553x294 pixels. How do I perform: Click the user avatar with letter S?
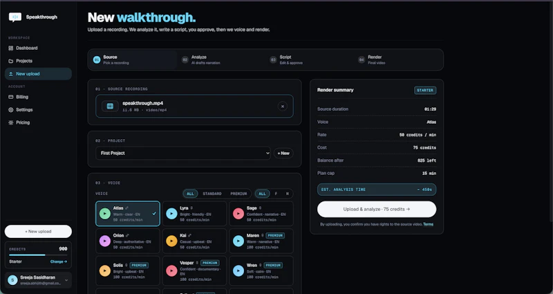[x=12, y=280]
